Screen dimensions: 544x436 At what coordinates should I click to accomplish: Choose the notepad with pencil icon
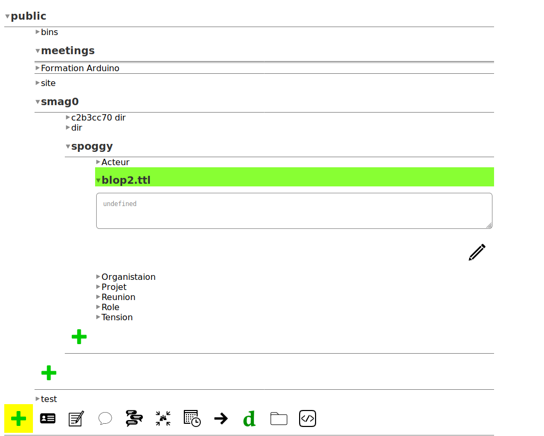tap(76, 418)
